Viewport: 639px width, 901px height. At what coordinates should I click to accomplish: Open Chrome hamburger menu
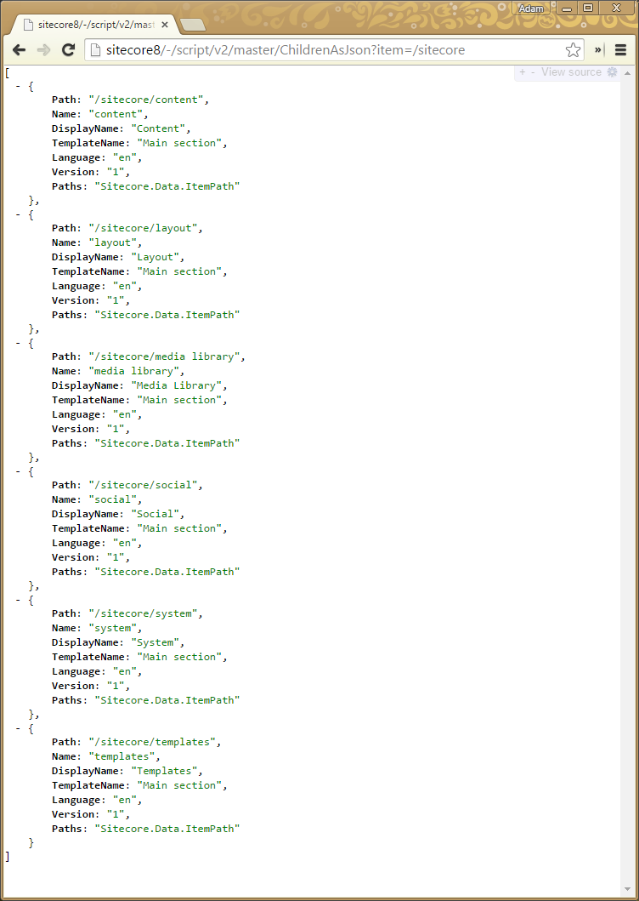point(621,50)
